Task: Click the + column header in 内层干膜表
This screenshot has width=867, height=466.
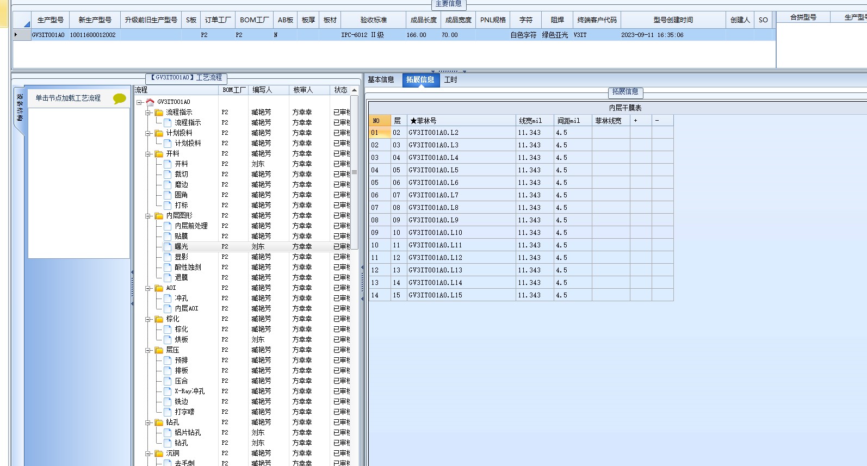Action: [641, 121]
